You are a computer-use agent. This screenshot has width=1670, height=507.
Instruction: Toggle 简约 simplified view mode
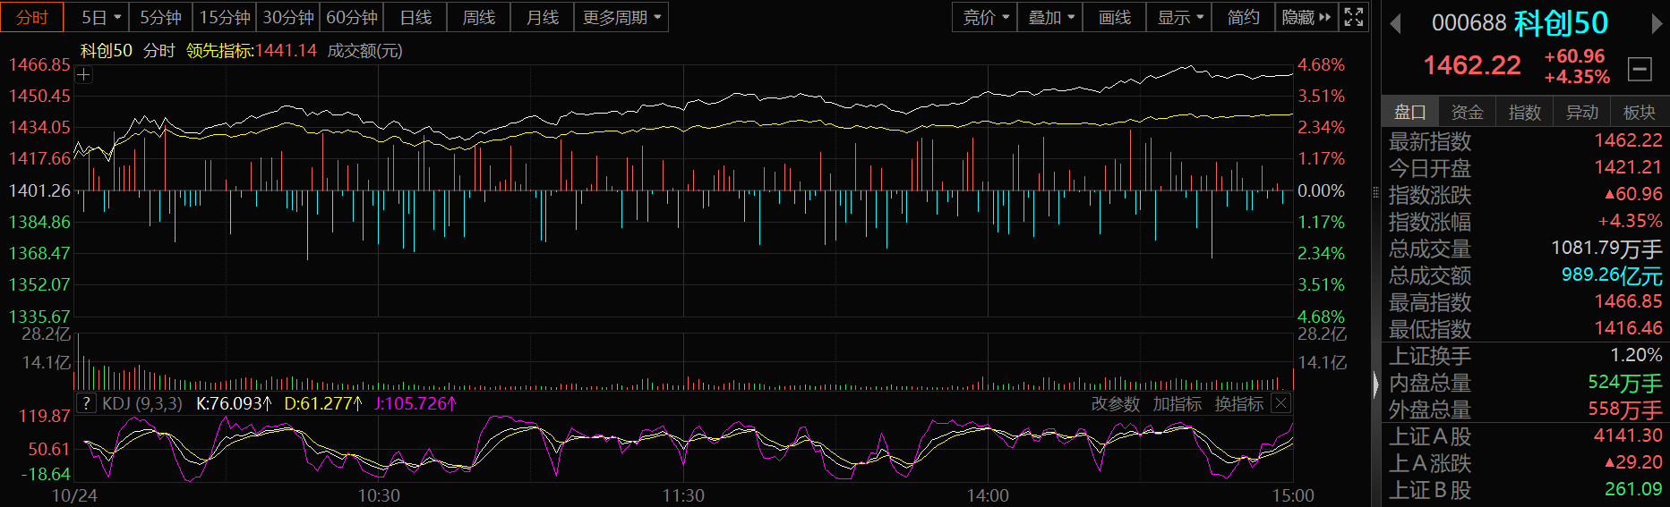coord(1243,17)
